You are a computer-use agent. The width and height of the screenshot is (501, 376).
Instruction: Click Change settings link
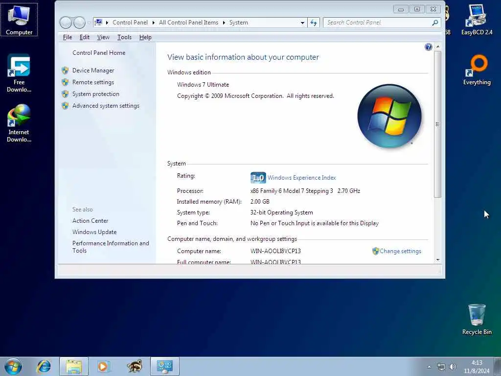[x=400, y=251]
